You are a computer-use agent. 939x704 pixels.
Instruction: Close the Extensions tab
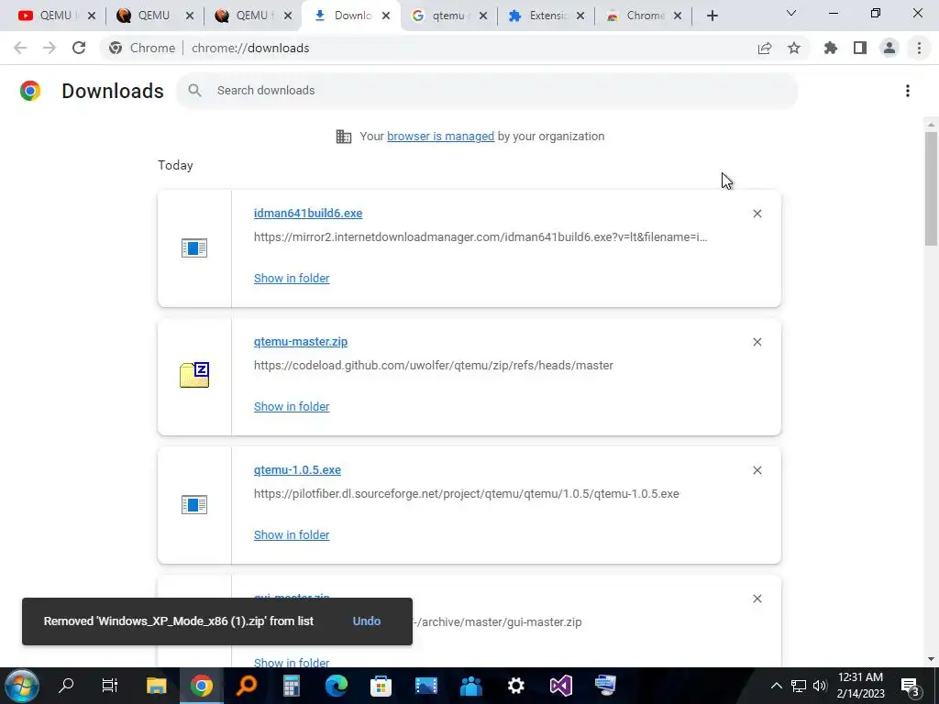(580, 16)
